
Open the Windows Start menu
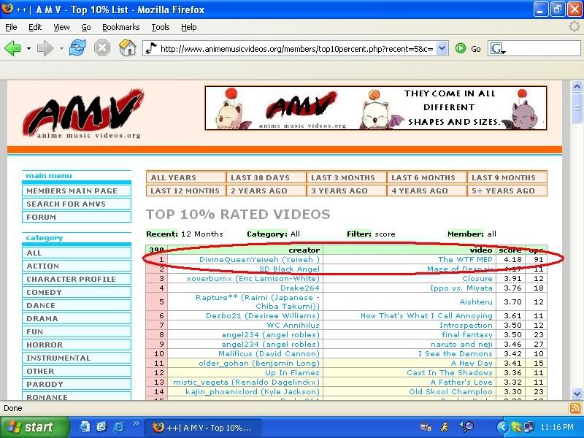[29, 427]
